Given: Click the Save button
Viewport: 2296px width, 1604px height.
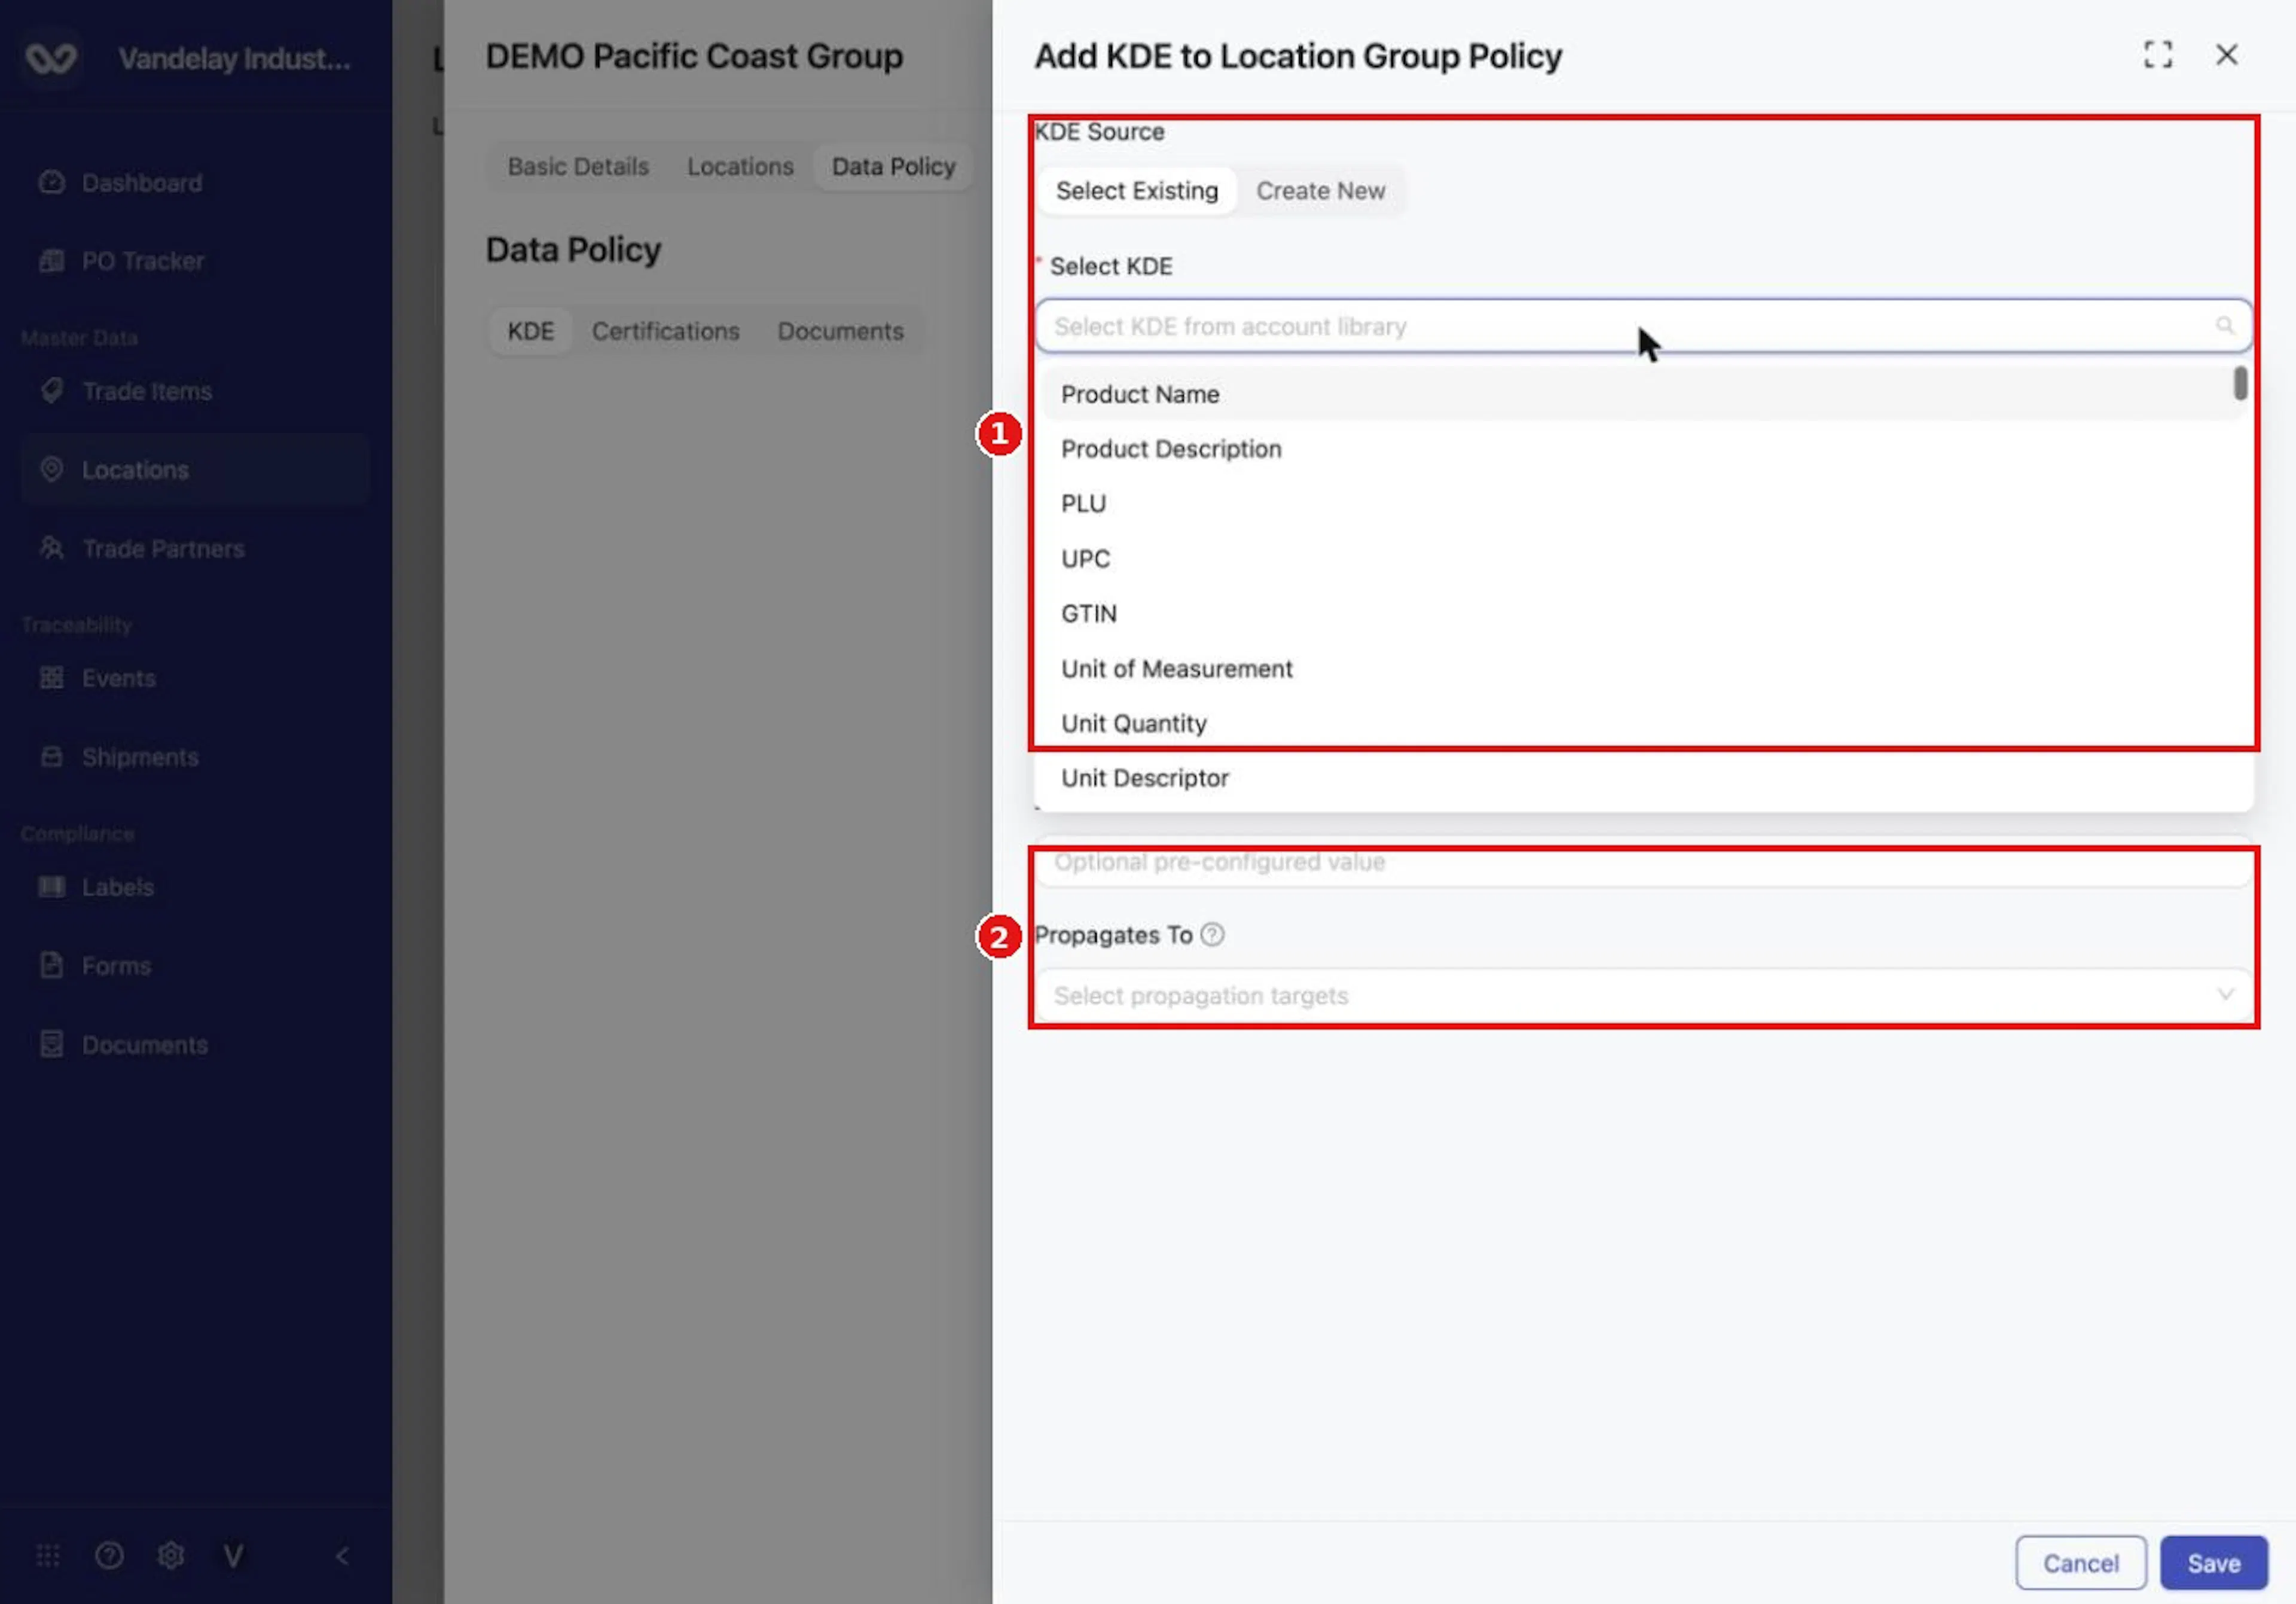Looking at the screenshot, I should pyautogui.click(x=2213, y=1562).
